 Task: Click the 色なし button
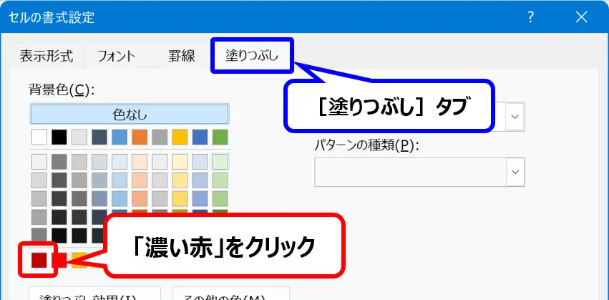(x=130, y=115)
